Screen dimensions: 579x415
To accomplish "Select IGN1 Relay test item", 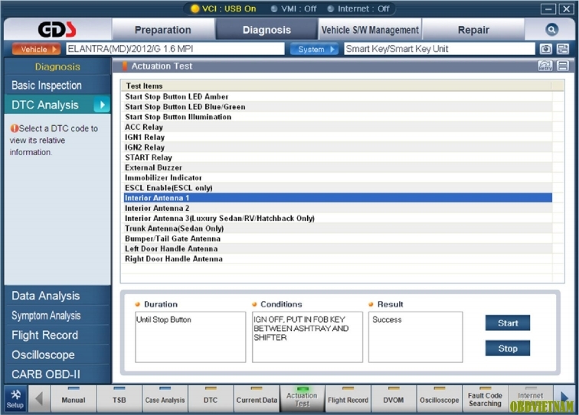I will pos(338,137).
